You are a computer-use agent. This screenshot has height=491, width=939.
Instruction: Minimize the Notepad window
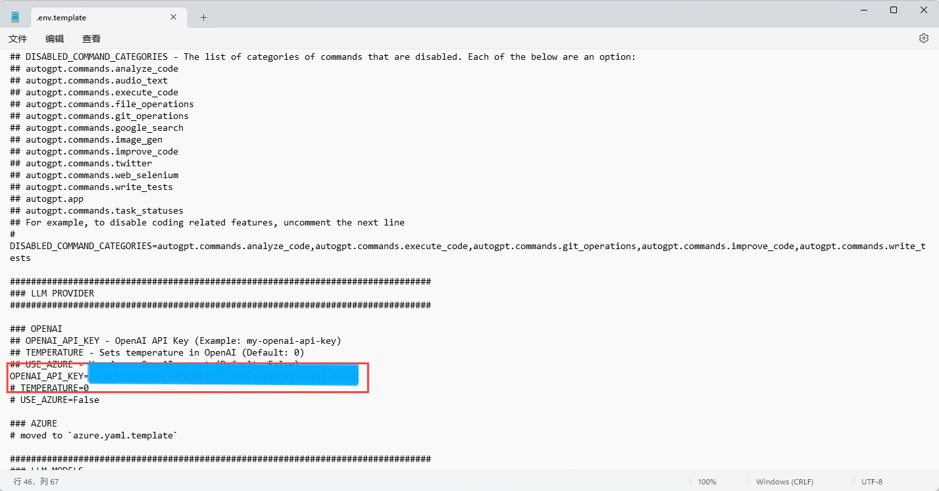pyautogui.click(x=863, y=10)
